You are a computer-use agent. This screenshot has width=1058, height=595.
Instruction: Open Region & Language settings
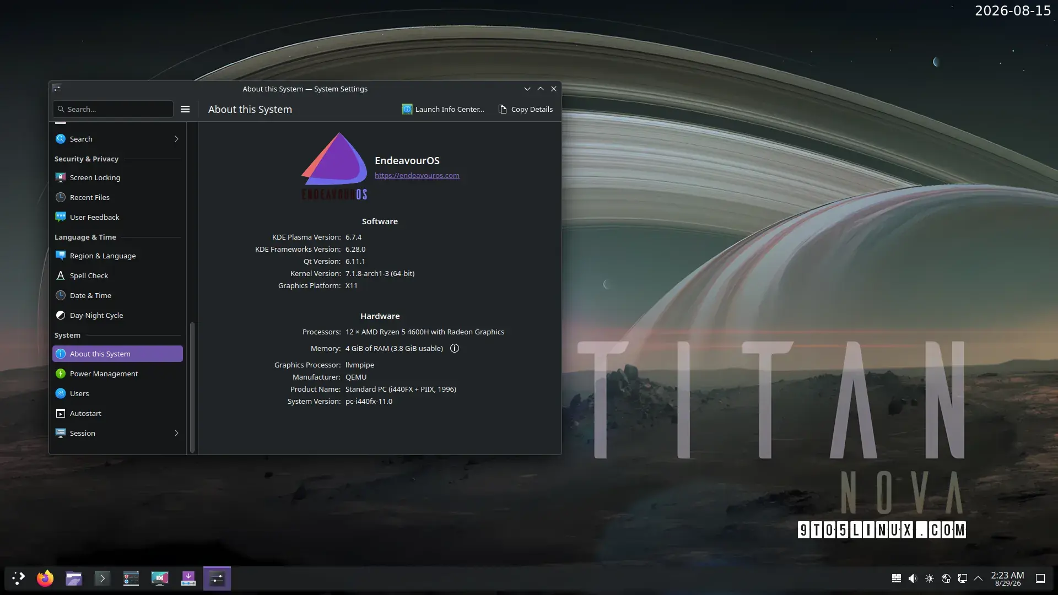point(117,256)
